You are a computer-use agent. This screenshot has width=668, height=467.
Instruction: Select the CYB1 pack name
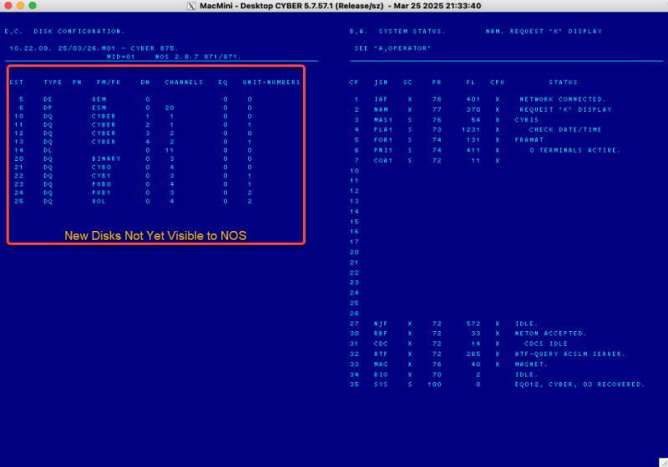pyautogui.click(x=101, y=176)
